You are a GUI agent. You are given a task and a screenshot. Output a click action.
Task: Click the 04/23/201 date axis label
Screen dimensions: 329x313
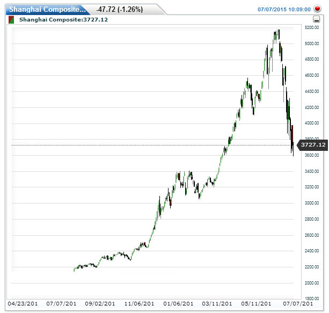(x=23, y=304)
